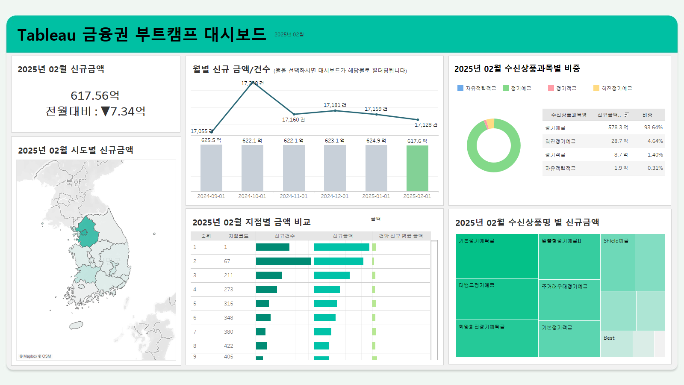Select the 2024-11-01 gray bar
Image resolution: width=684 pixels, height=385 pixels.
pyautogui.click(x=294, y=168)
